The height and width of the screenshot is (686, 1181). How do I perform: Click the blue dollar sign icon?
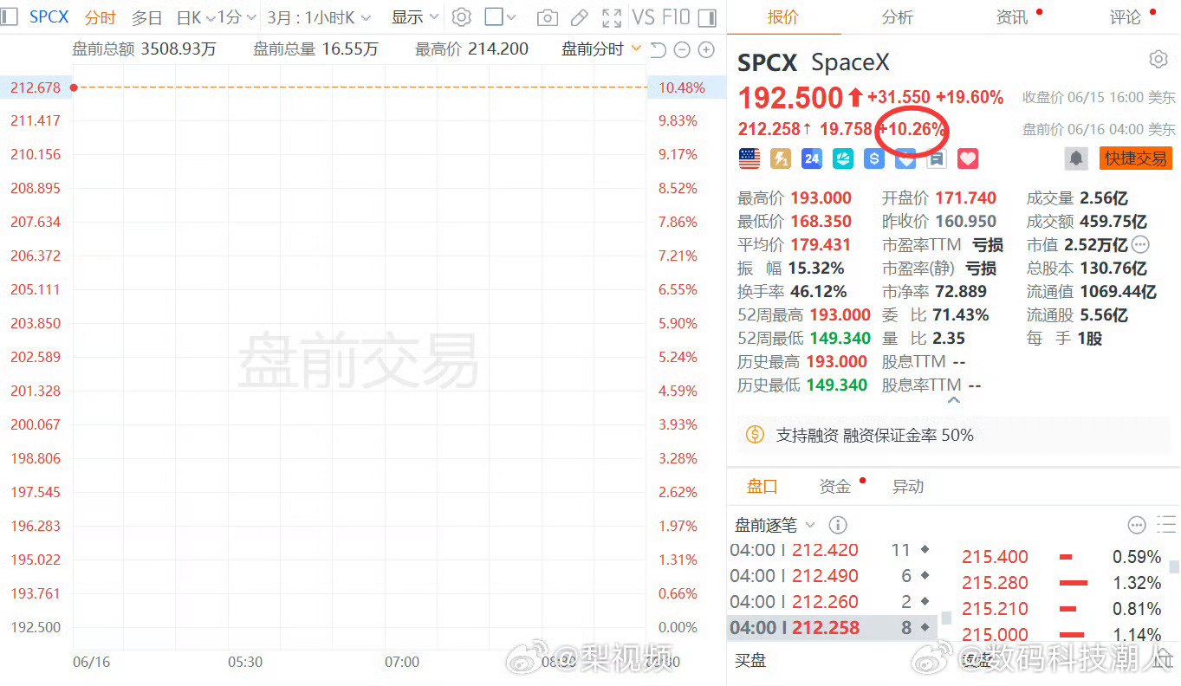click(x=873, y=159)
